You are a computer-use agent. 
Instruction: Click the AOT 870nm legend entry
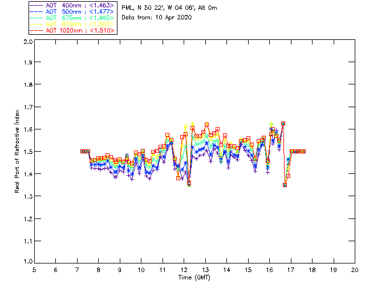pyautogui.click(x=72, y=24)
